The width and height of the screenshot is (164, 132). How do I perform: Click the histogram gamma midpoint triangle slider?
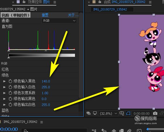tap(46, 50)
